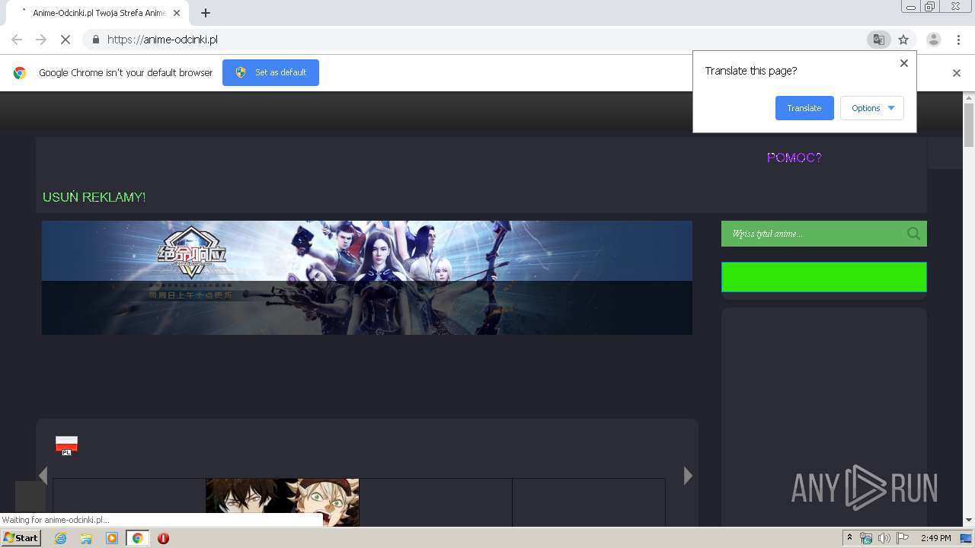Viewport: 975px width, 548px height.
Task: Open the translate icon in address bar
Action: point(878,40)
